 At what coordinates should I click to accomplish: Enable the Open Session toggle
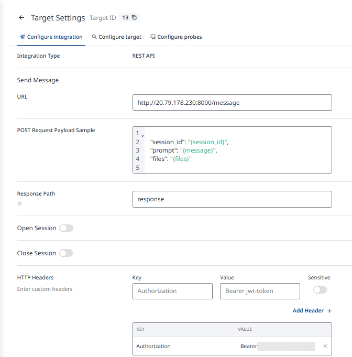tap(66, 228)
